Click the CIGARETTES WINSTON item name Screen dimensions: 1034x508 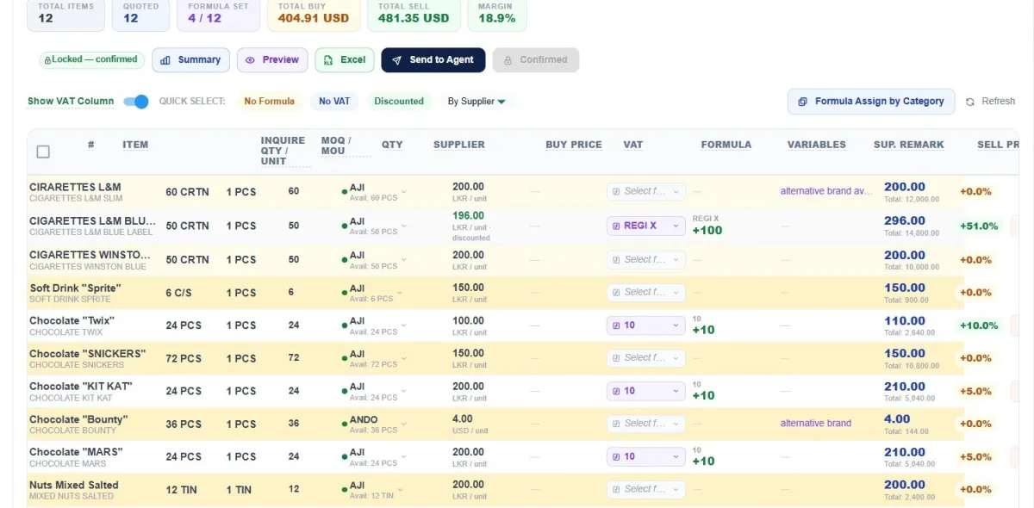[90, 255]
